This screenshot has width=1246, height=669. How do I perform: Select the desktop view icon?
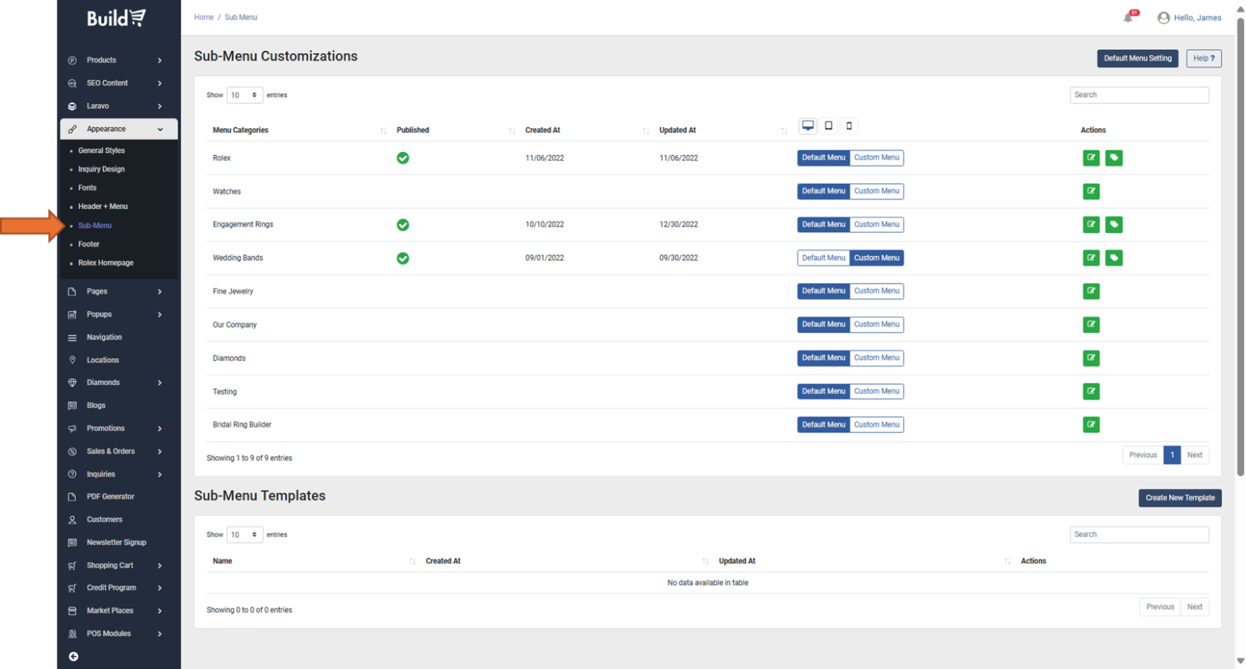tap(808, 126)
